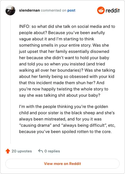The height and width of the screenshot is (174, 125).
Task: Click the orange upvote arrow icon
Action: coord(8,151)
